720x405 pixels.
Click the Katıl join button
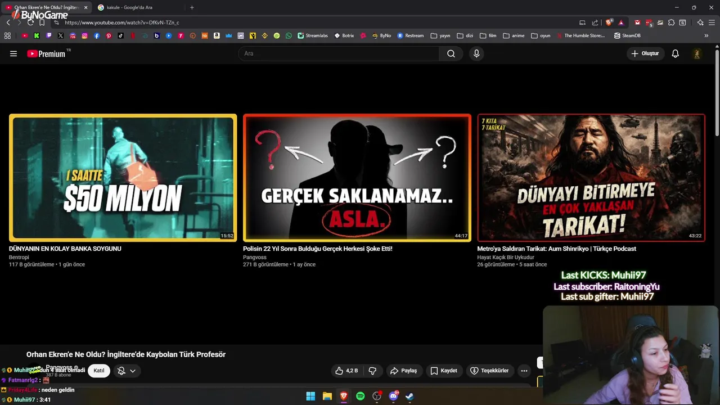[99, 371]
